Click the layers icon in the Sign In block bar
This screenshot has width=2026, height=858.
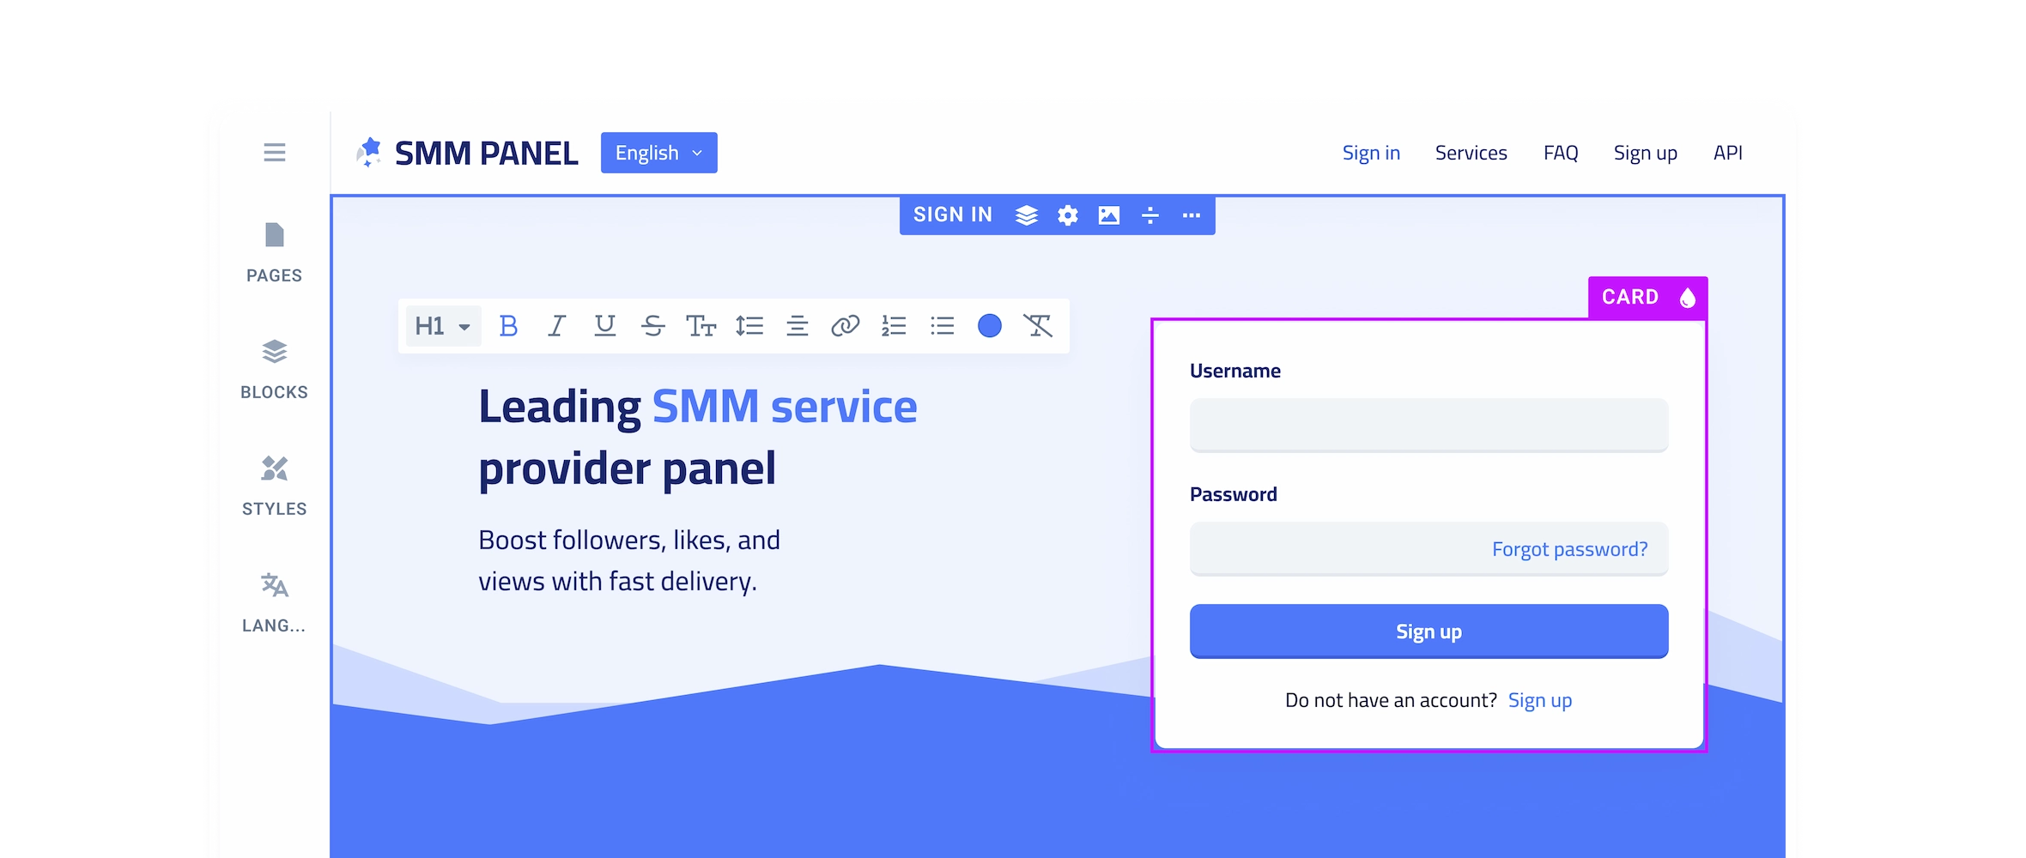[1026, 215]
